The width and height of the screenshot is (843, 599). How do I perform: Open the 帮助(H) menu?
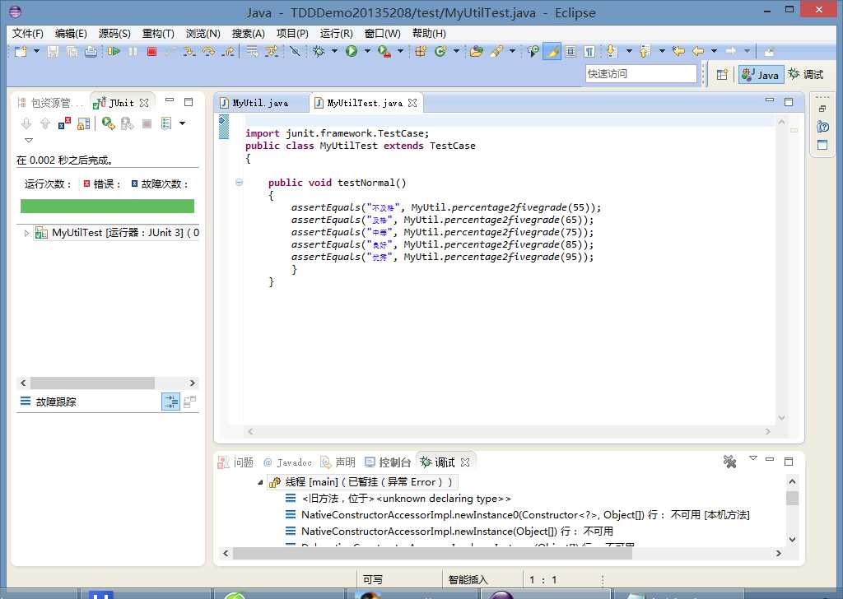429,33
